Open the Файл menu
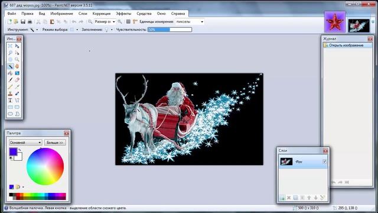This screenshot has height=213, width=378. 12,14
